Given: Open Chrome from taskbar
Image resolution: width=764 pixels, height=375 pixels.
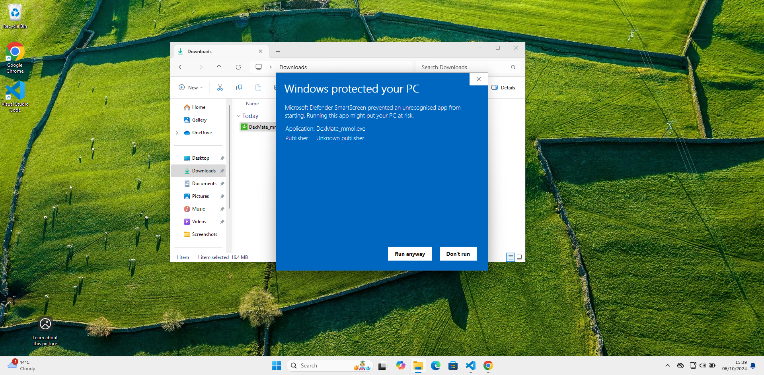Looking at the screenshot, I should pos(488,365).
